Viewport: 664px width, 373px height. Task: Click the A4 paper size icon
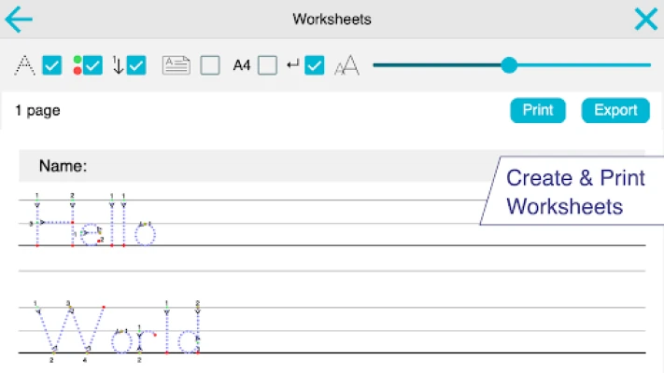point(242,65)
